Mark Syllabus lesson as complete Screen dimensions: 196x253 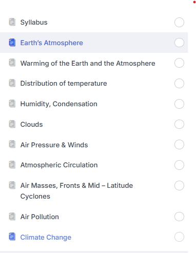click(179, 22)
